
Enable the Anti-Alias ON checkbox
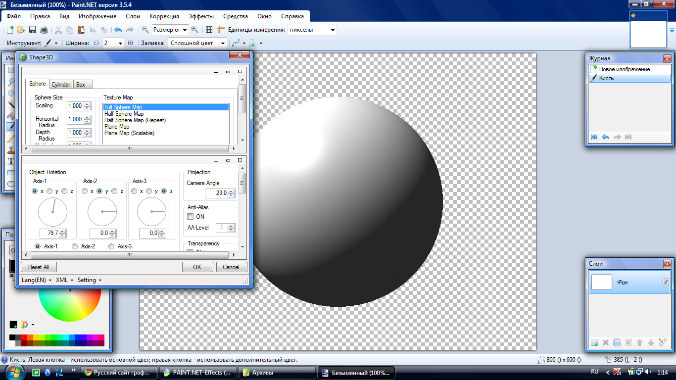pyautogui.click(x=190, y=216)
